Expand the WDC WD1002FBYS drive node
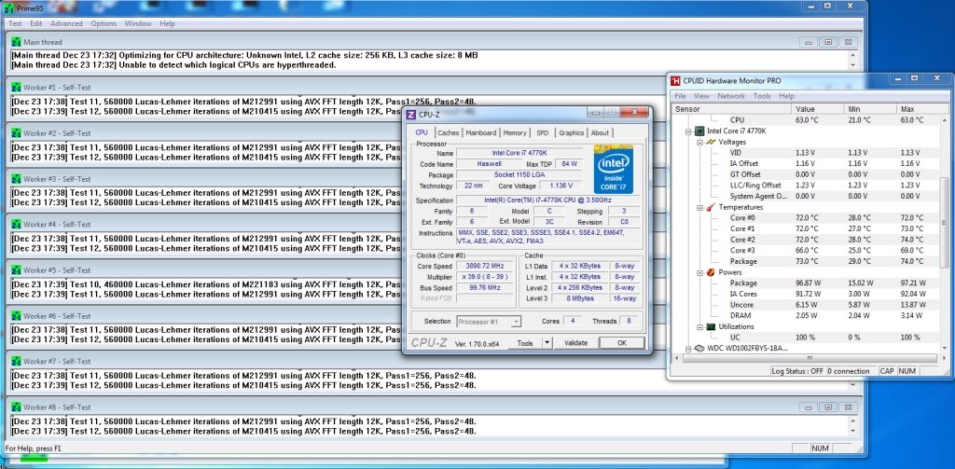 [x=689, y=349]
